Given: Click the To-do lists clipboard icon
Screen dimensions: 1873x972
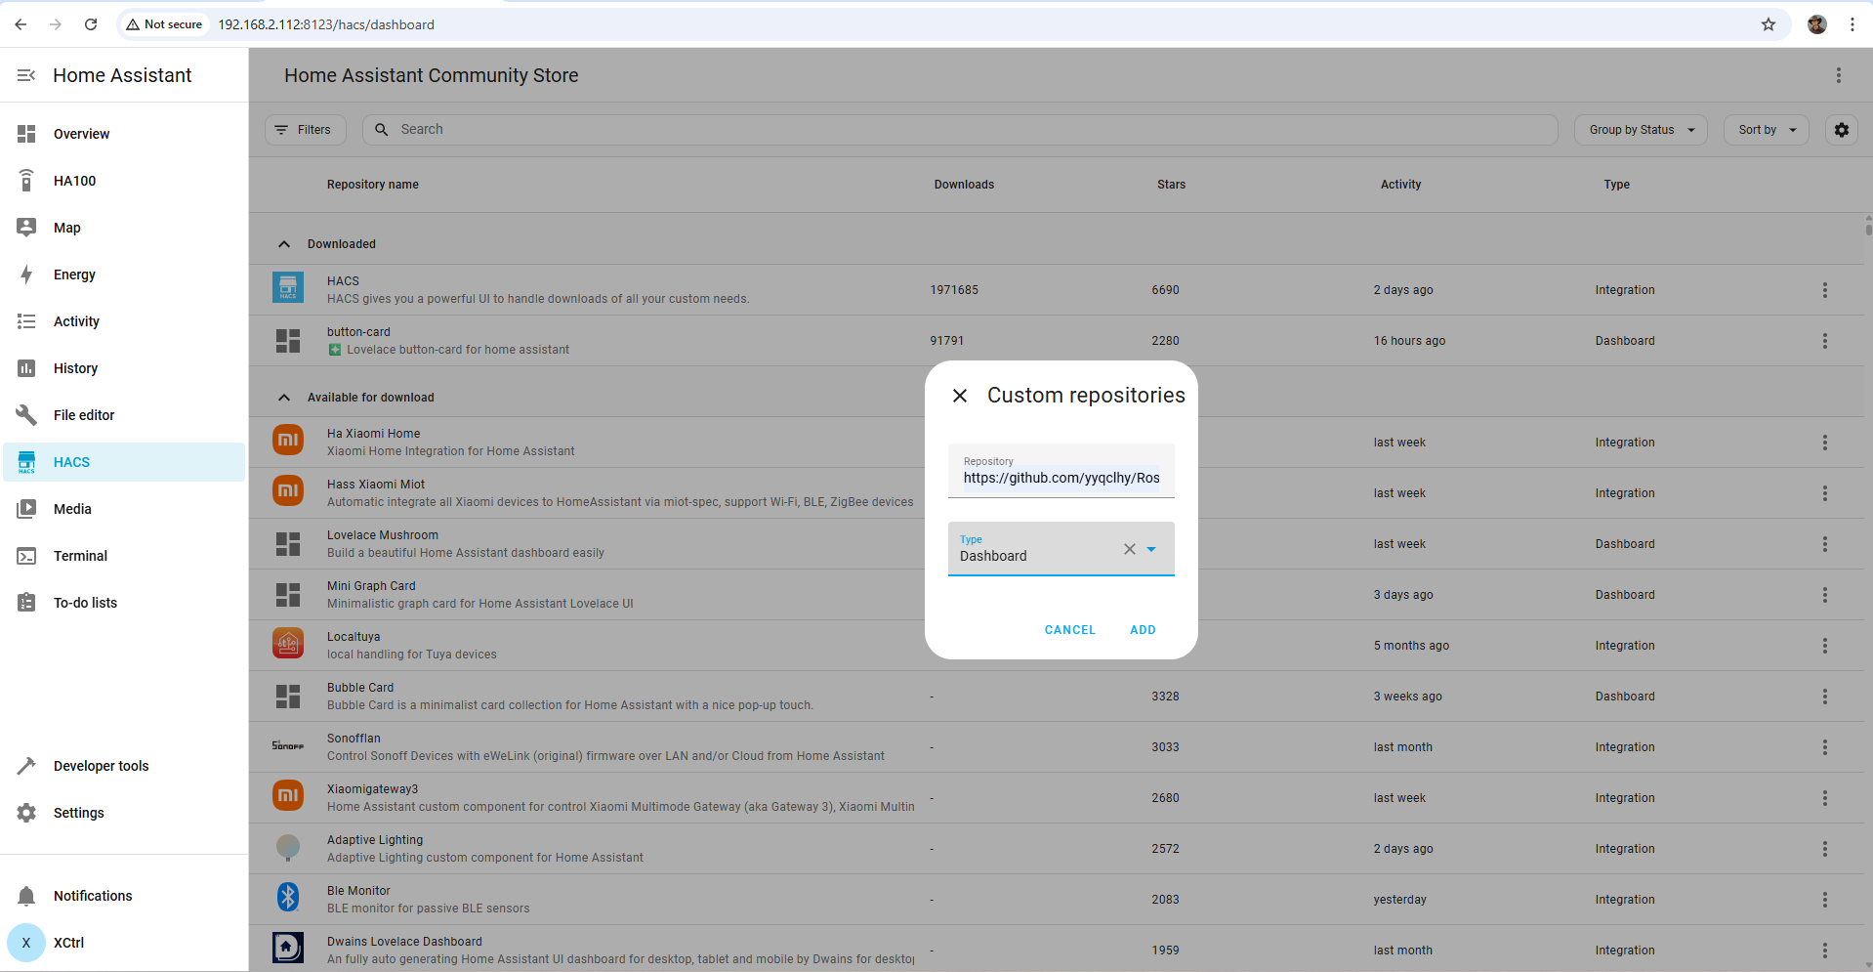Looking at the screenshot, I should (x=26, y=603).
